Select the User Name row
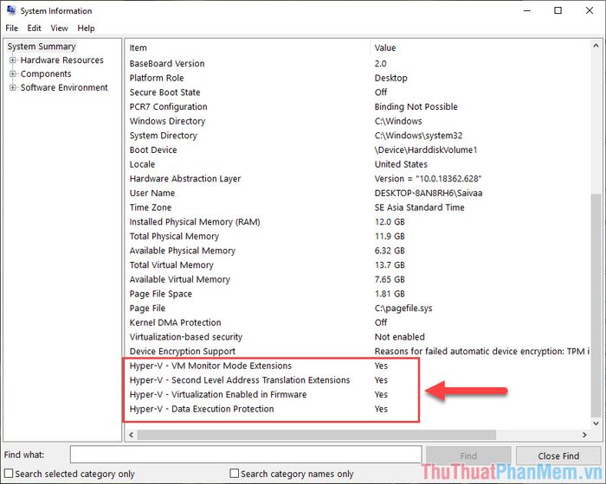606x484 pixels. (x=359, y=193)
